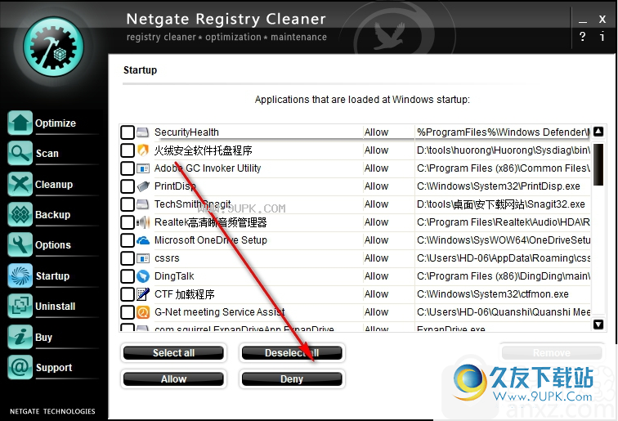
Task: Click the question mark help icon
Action: click(x=583, y=37)
